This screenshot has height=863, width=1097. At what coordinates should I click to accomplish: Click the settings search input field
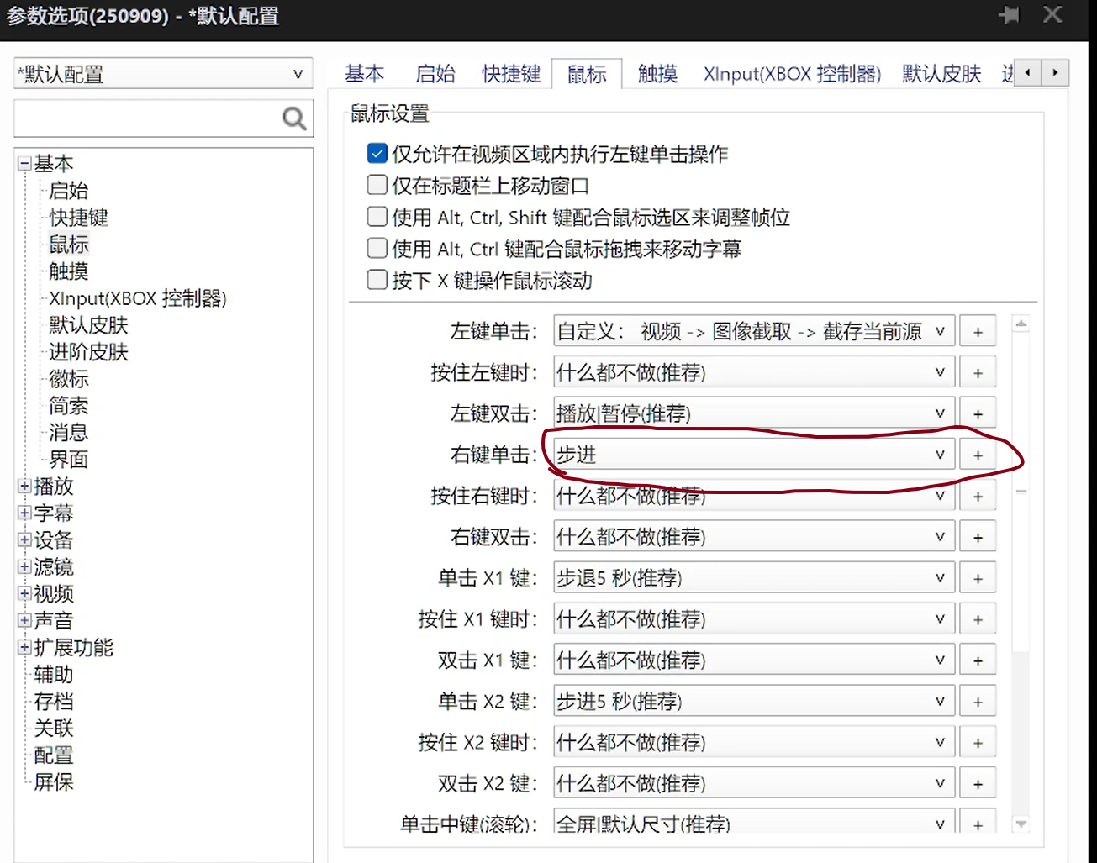point(147,119)
